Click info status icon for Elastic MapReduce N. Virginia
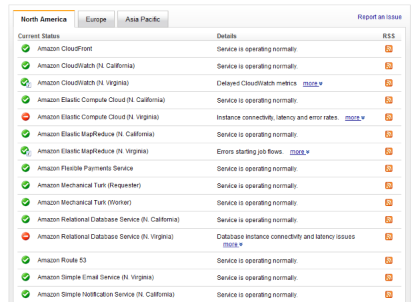Image resolution: width=420 pixels, height=302 pixels. [26, 151]
